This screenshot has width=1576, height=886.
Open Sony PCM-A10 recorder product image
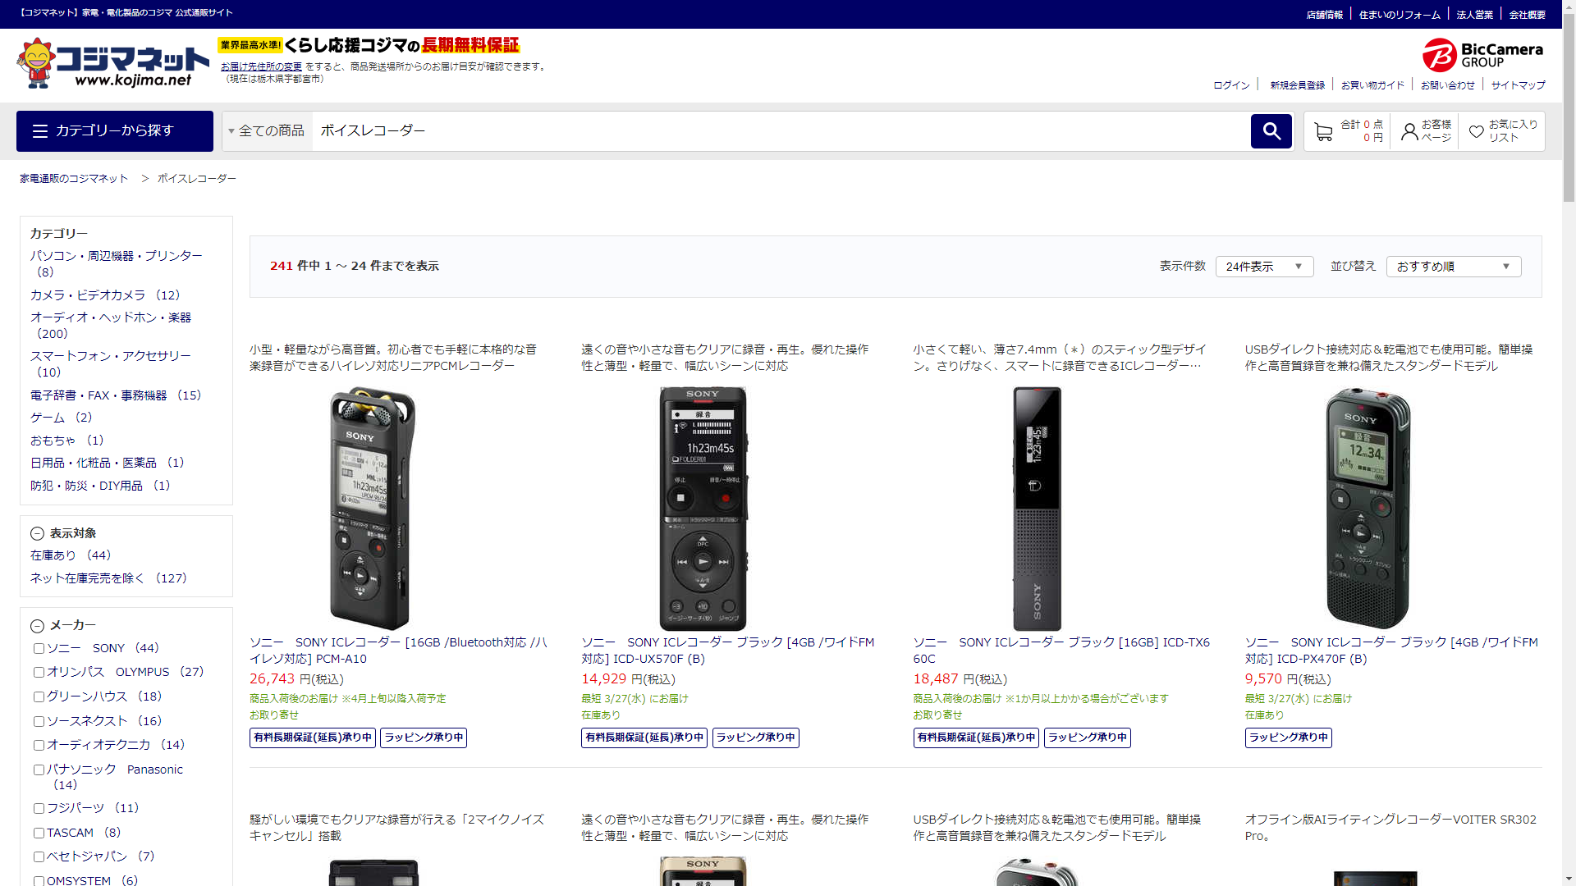click(373, 508)
